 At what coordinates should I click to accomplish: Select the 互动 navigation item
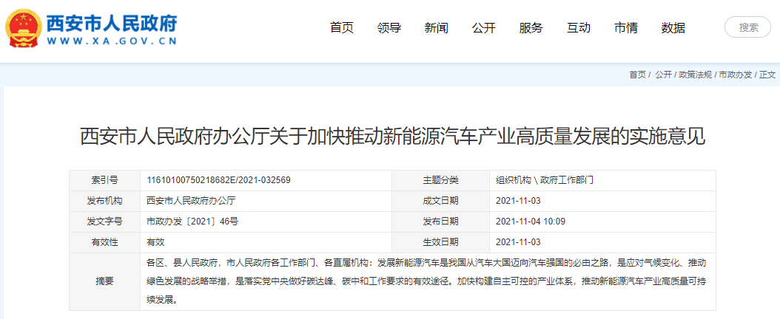579,28
